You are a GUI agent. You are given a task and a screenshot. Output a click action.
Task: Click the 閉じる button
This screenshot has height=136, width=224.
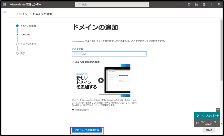[x=209, y=130]
